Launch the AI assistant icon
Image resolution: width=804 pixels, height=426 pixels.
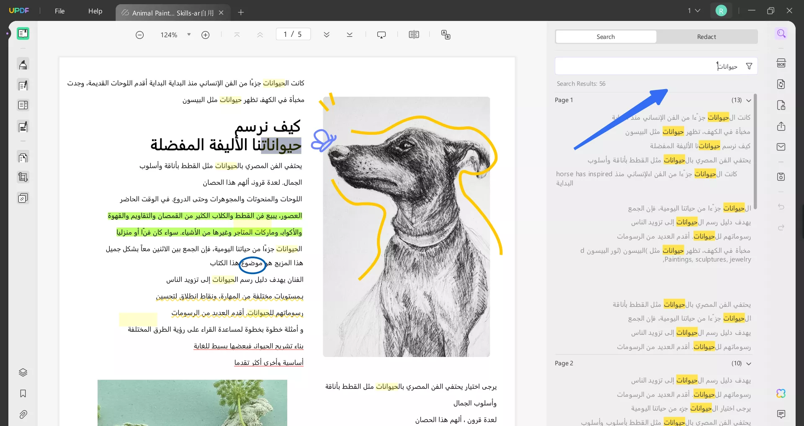781,393
